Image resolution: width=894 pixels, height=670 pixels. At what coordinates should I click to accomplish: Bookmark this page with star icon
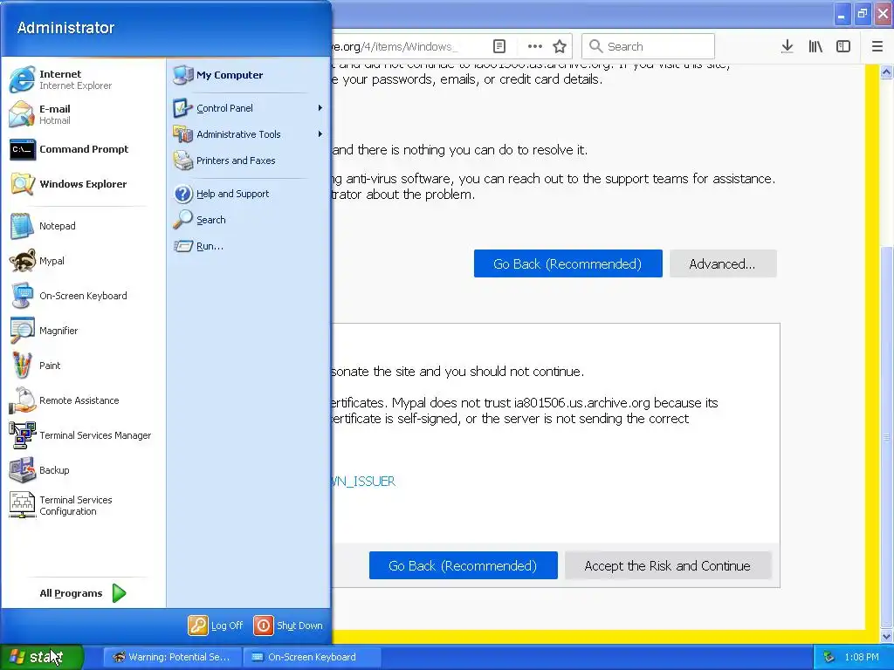click(x=560, y=46)
